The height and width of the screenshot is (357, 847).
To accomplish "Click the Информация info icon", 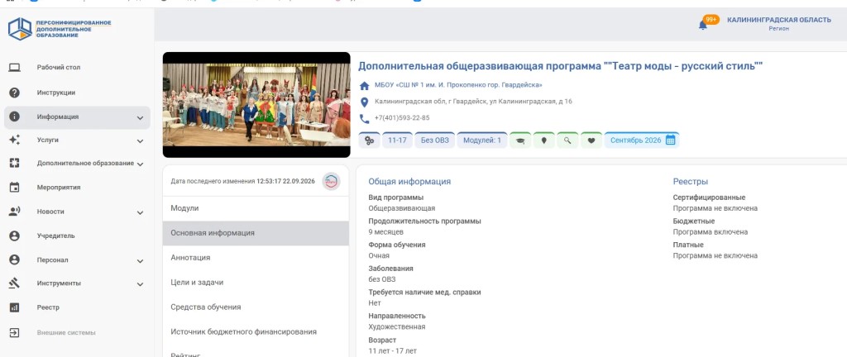I will (x=15, y=117).
